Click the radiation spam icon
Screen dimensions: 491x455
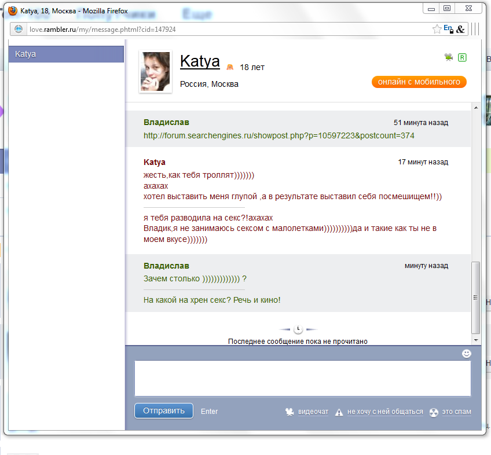[x=434, y=412]
